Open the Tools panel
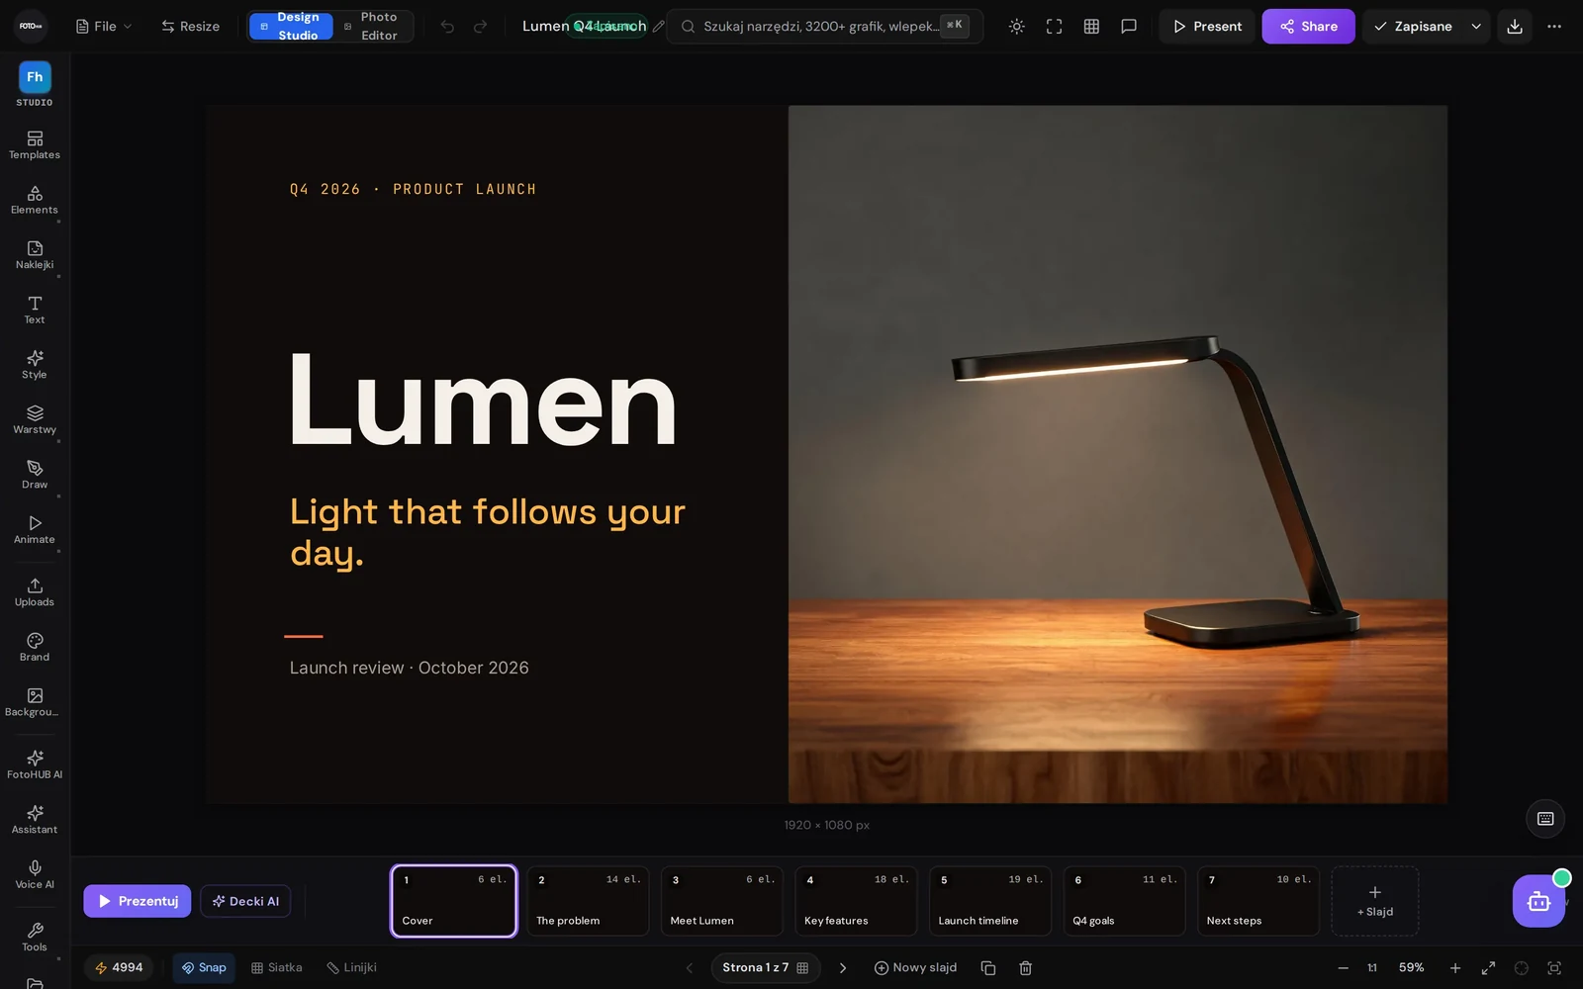 coord(35,937)
